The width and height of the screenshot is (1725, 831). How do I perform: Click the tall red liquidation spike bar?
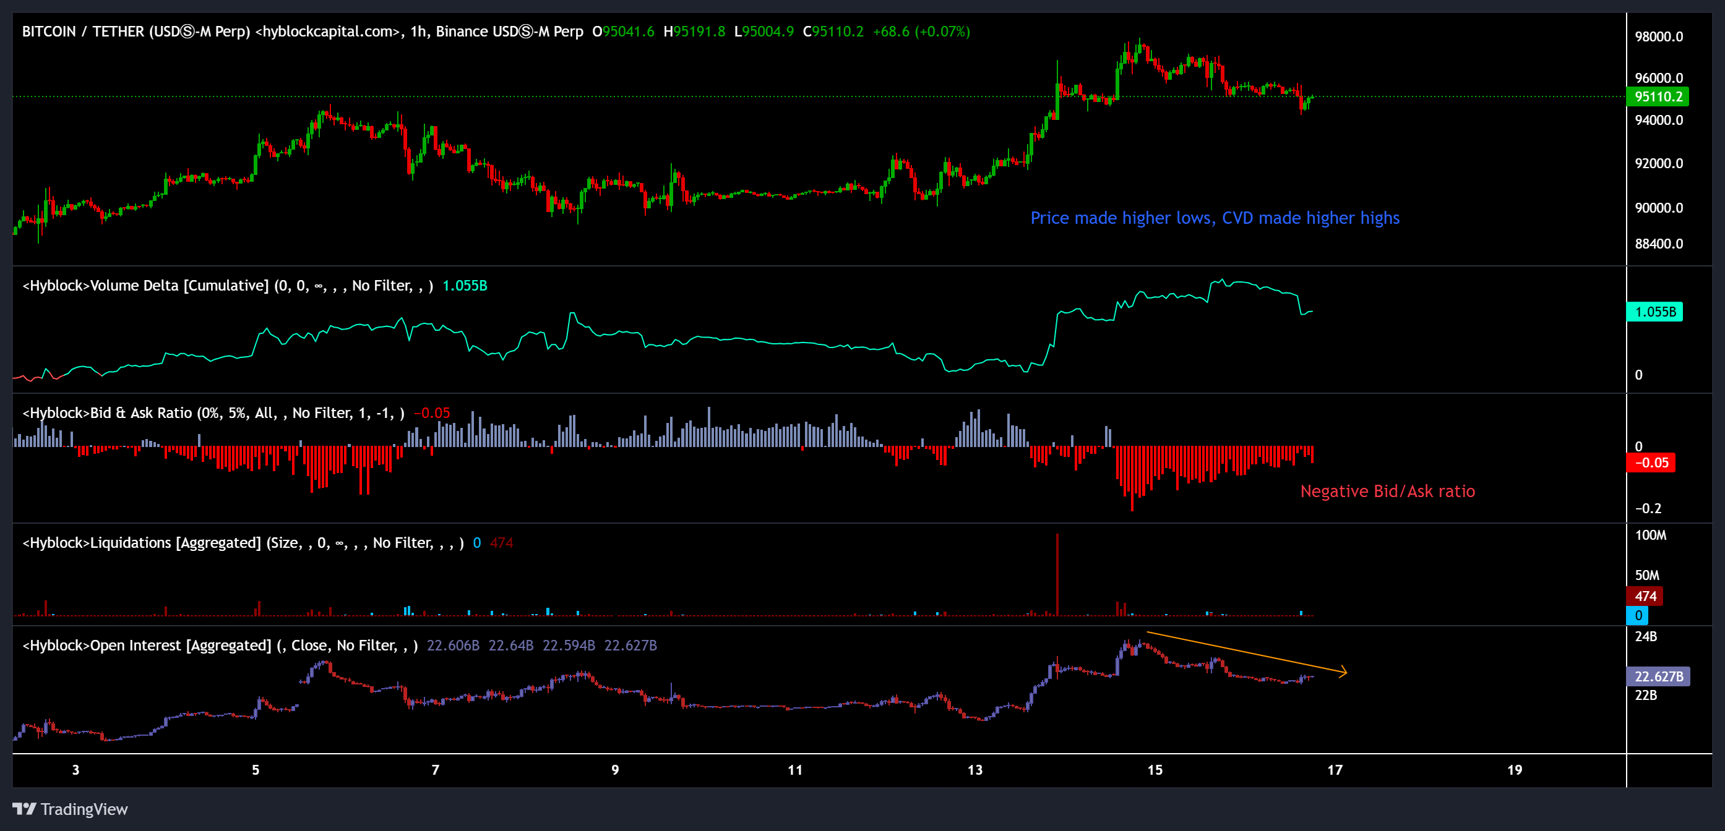(x=1057, y=576)
